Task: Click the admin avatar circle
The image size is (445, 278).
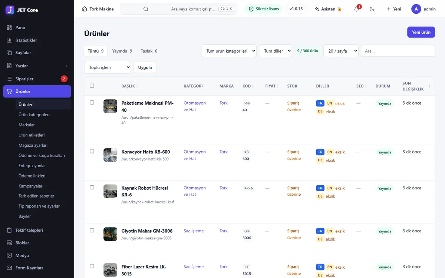Action: 416,9
